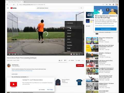Like the video with thumbs up
Image resolution: width=124 pixels, height=93 pixels.
pyautogui.click(x=60, y=60)
